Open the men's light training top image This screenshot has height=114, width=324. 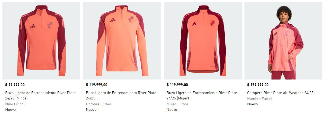(122, 41)
